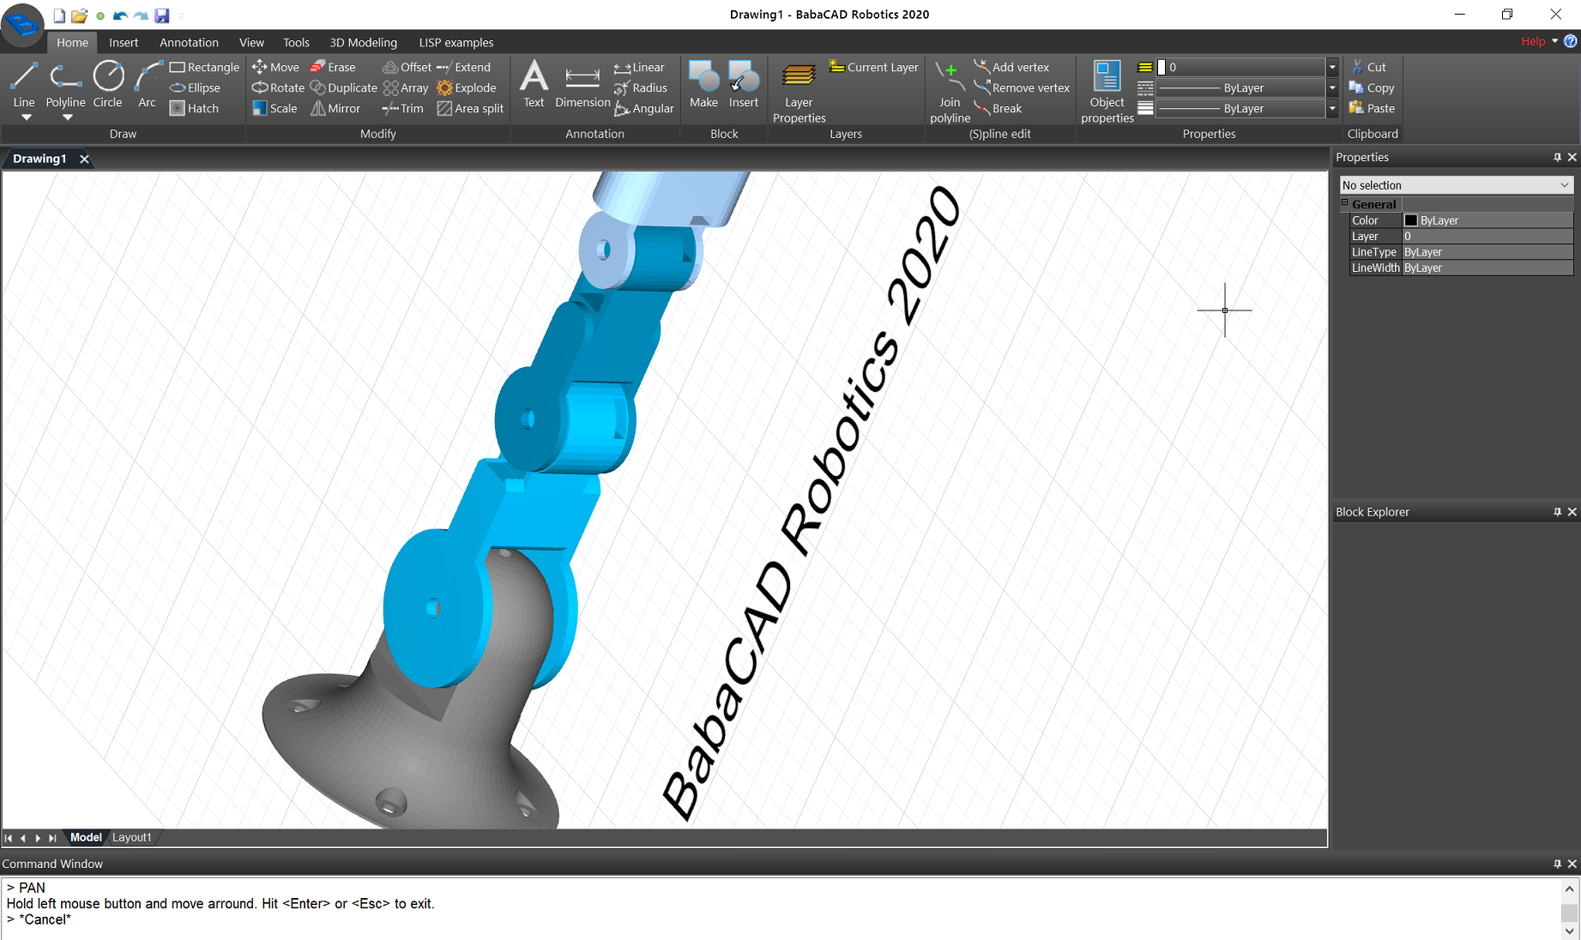Insert Text annotation
Screen dimensions: 1581x940
pos(534,84)
